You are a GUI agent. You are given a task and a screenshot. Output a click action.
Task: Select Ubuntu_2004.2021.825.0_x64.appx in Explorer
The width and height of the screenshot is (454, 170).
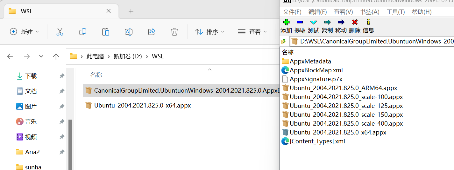(x=138, y=105)
